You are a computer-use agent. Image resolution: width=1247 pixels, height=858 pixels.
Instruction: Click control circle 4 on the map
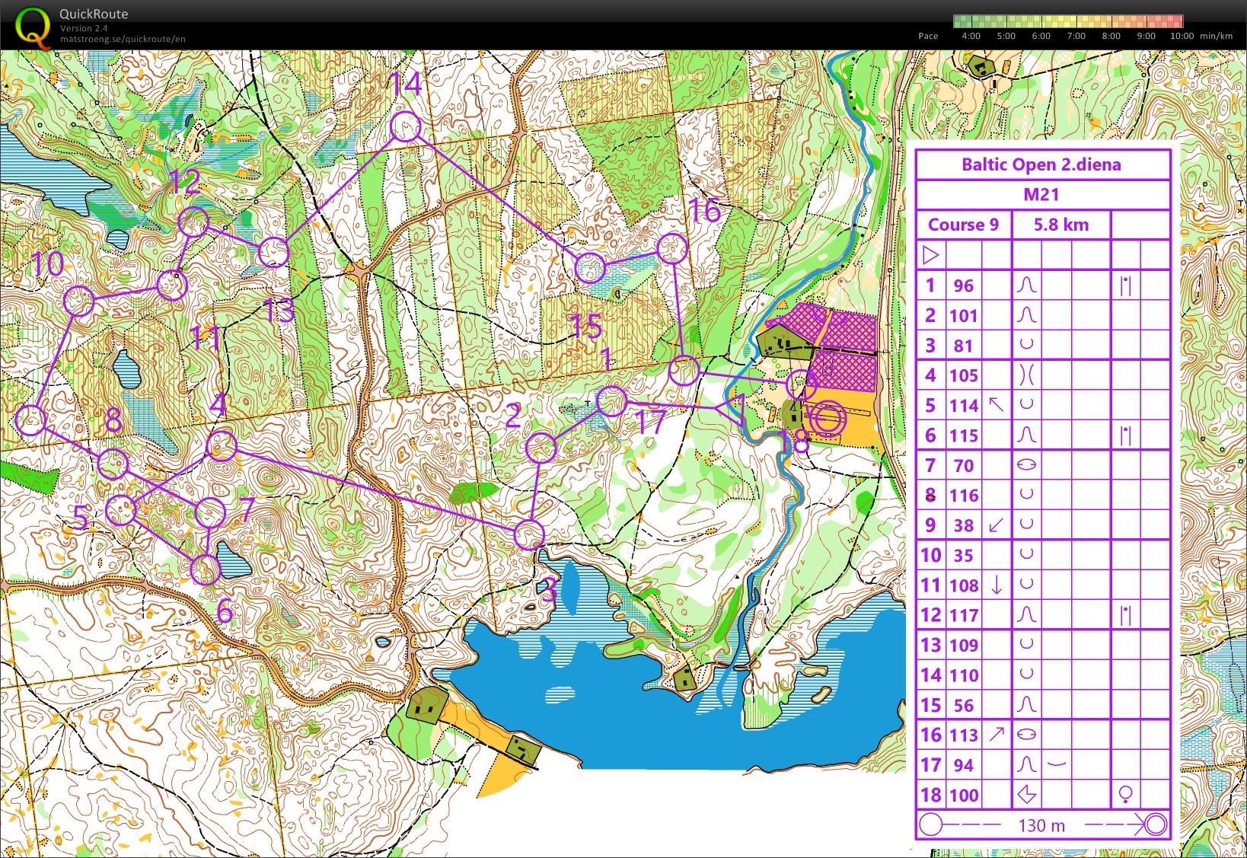pos(222,445)
